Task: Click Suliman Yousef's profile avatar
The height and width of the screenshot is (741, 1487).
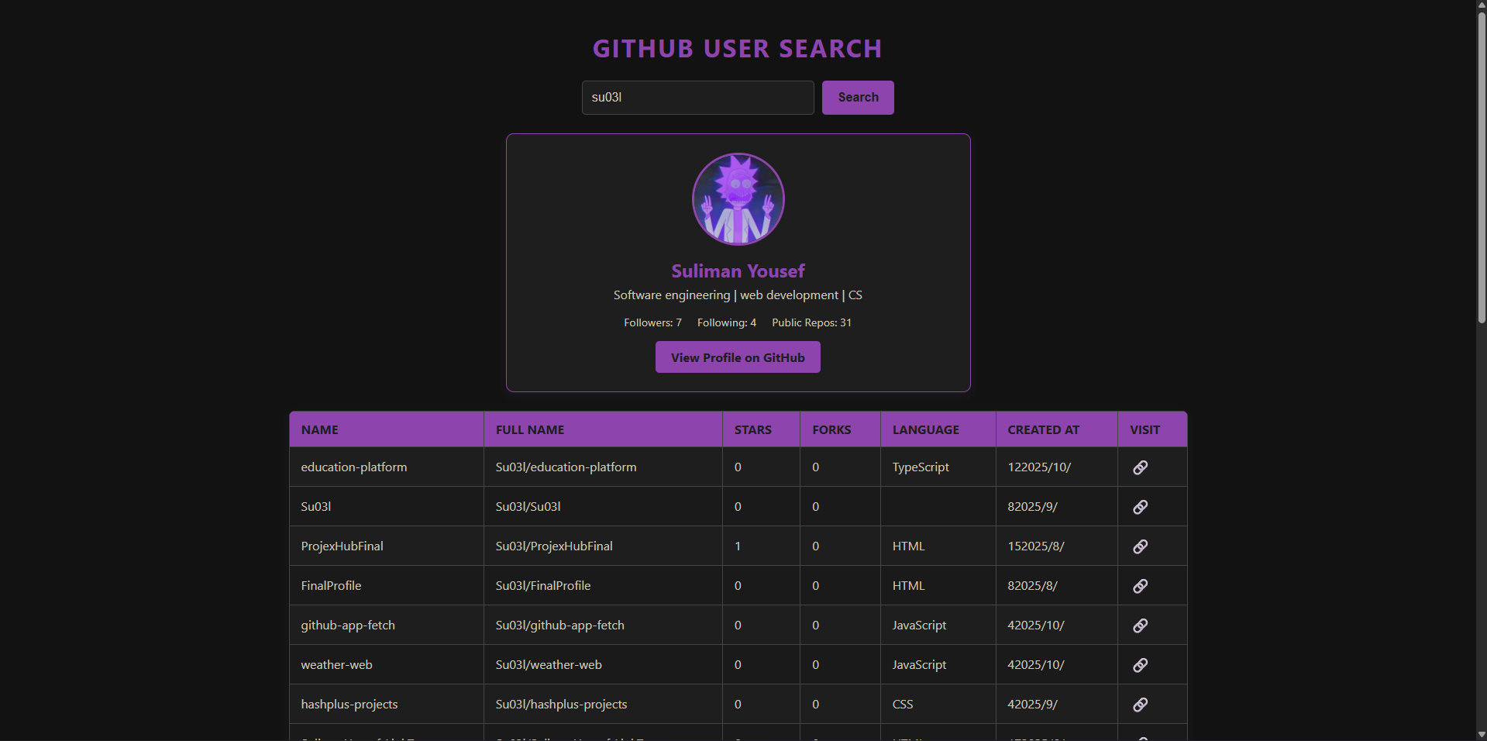Action: pyautogui.click(x=738, y=199)
